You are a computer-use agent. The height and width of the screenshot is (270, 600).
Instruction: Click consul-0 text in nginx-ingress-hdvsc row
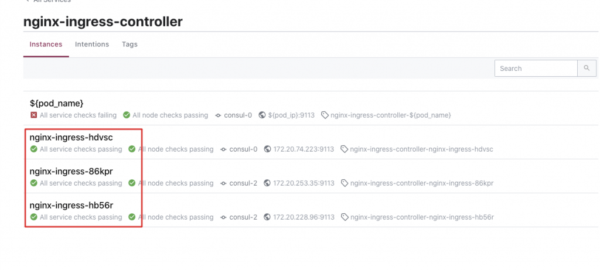[x=243, y=149]
